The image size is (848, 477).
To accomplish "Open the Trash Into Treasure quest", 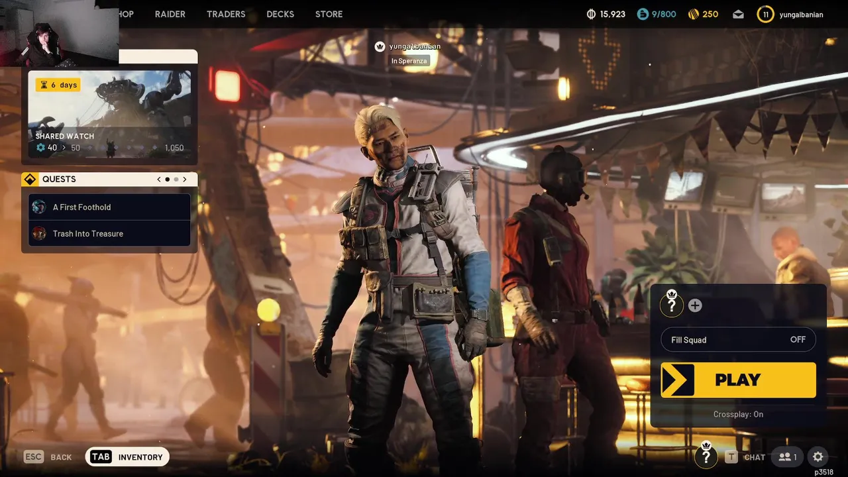I will [x=109, y=233].
